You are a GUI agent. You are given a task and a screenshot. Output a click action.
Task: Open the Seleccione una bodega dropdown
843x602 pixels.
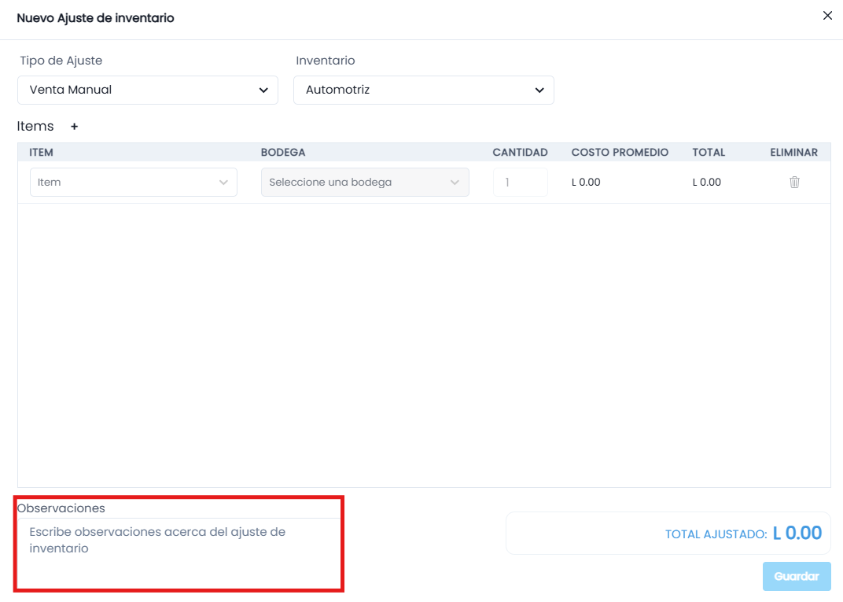point(365,183)
